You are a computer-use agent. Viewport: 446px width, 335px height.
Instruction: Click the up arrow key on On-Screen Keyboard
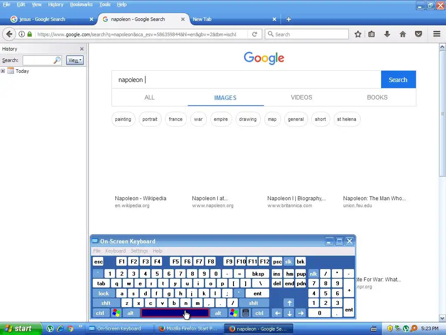pos(289,303)
